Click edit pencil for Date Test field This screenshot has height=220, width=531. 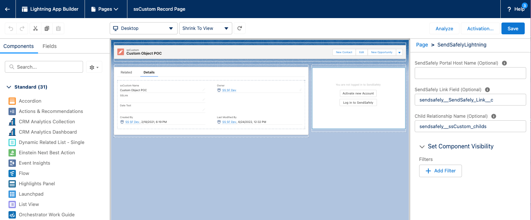click(x=203, y=110)
